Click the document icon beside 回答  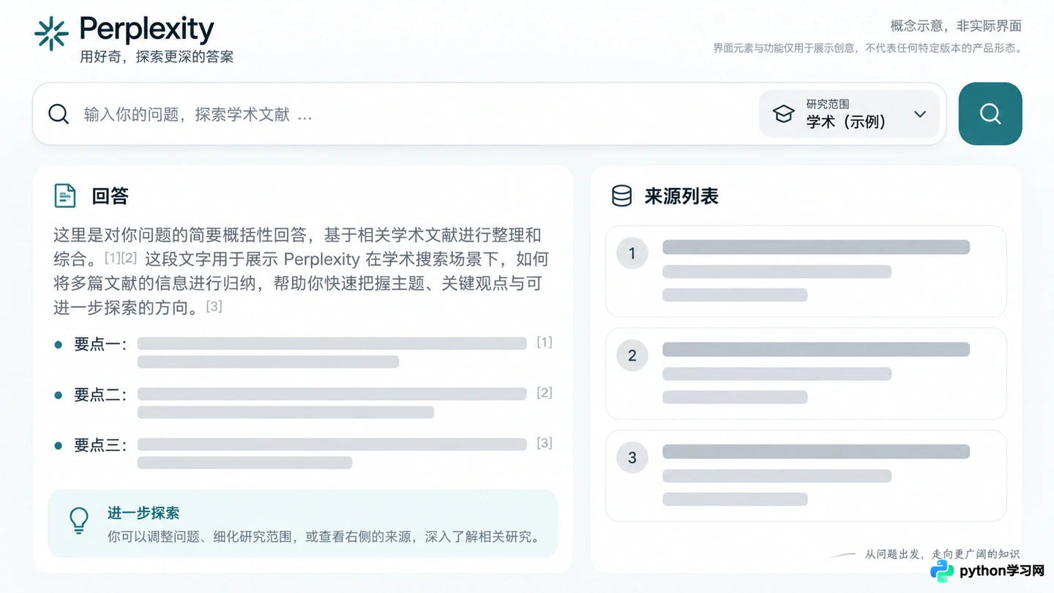pos(65,195)
